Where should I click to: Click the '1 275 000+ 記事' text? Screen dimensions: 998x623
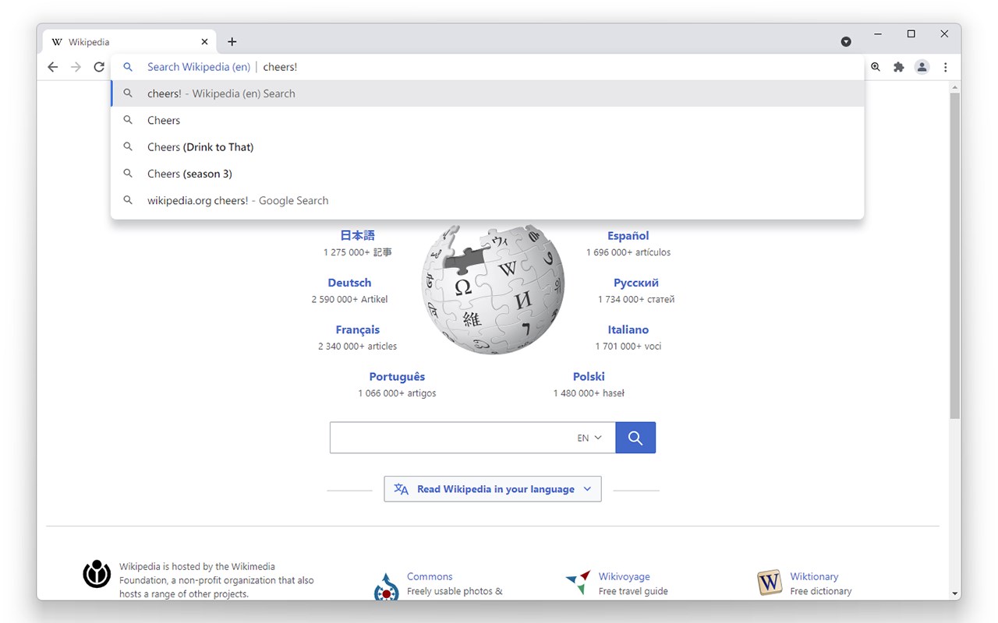[358, 252]
